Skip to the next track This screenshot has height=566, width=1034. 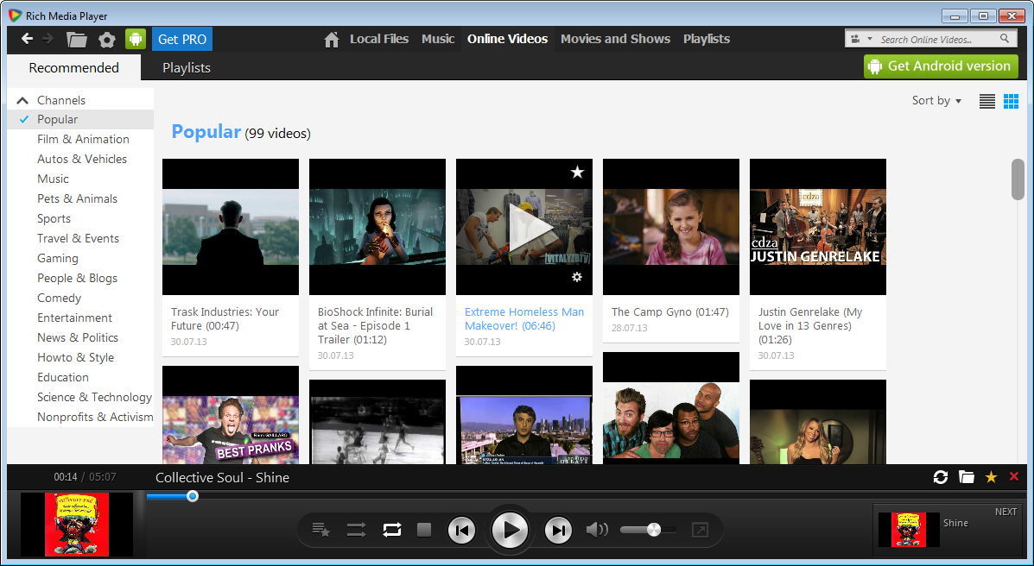[558, 531]
